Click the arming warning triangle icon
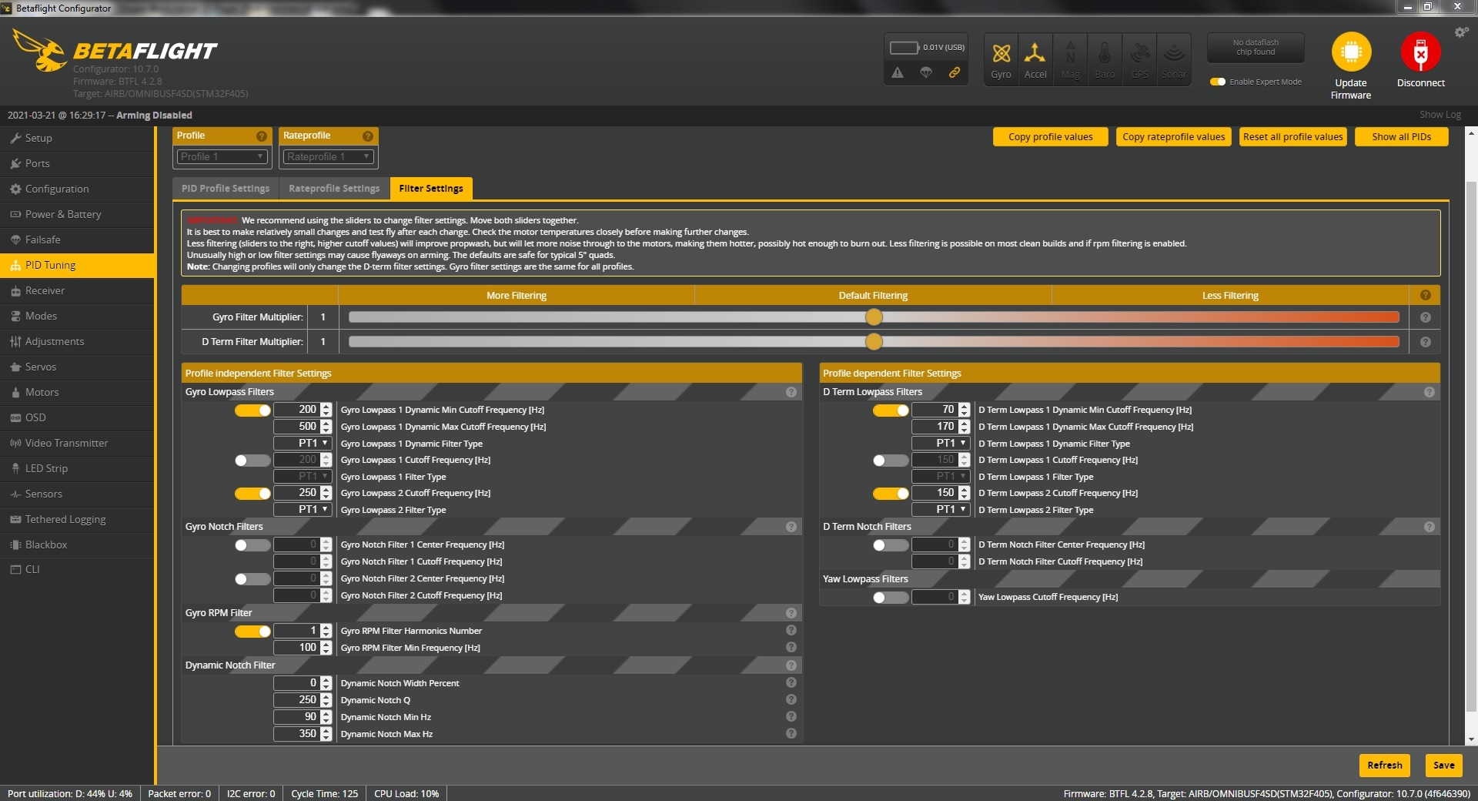The width and height of the screenshot is (1478, 801). (x=898, y=72)
